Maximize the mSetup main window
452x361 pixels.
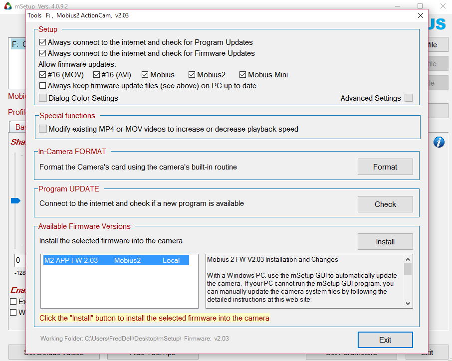420,6
